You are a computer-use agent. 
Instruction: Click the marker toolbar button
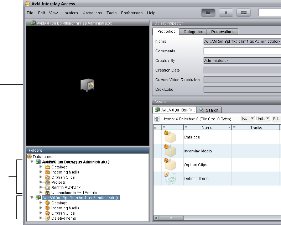point(226,13)
